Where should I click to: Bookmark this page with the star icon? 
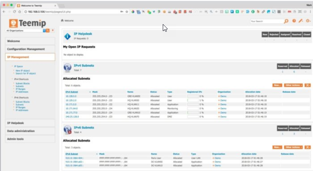coord(126,12)
